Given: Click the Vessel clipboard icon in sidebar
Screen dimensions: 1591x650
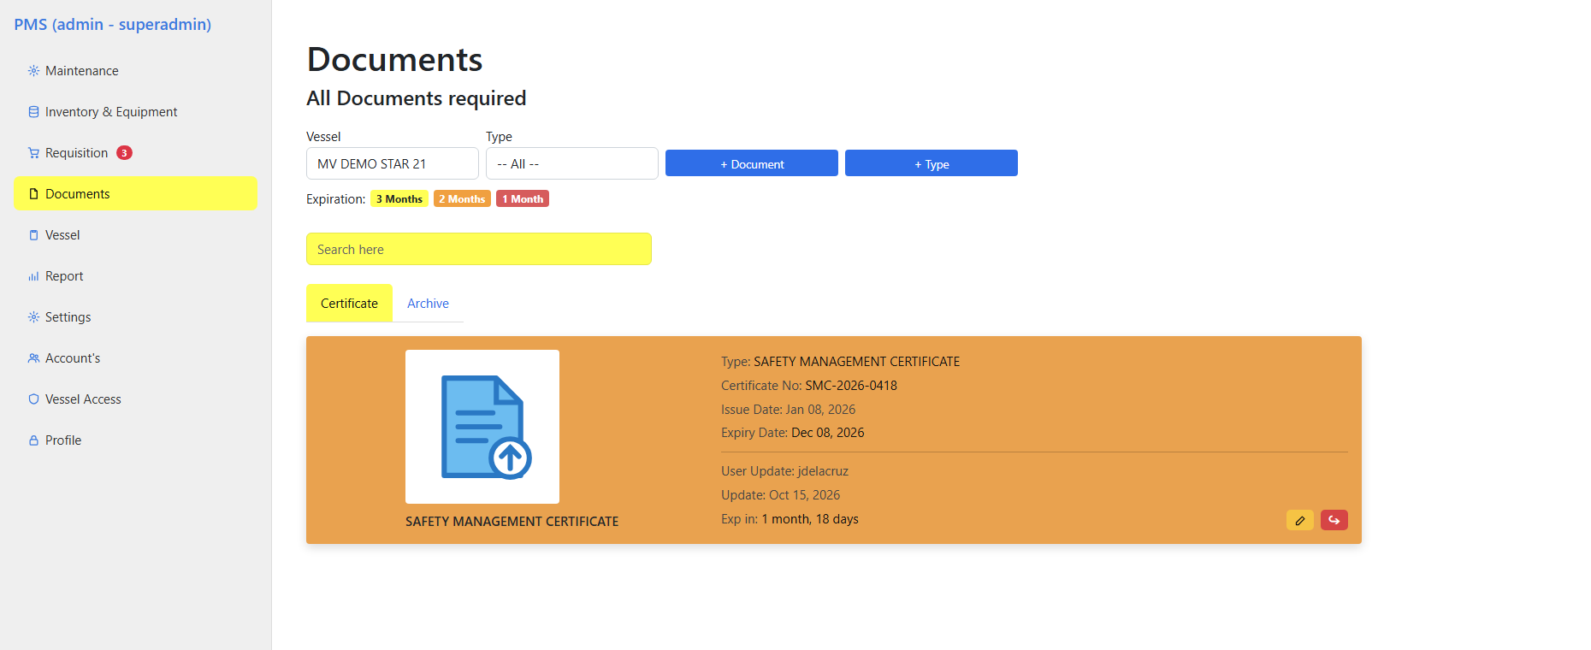Looking at the screenshot, I should 33,235.
